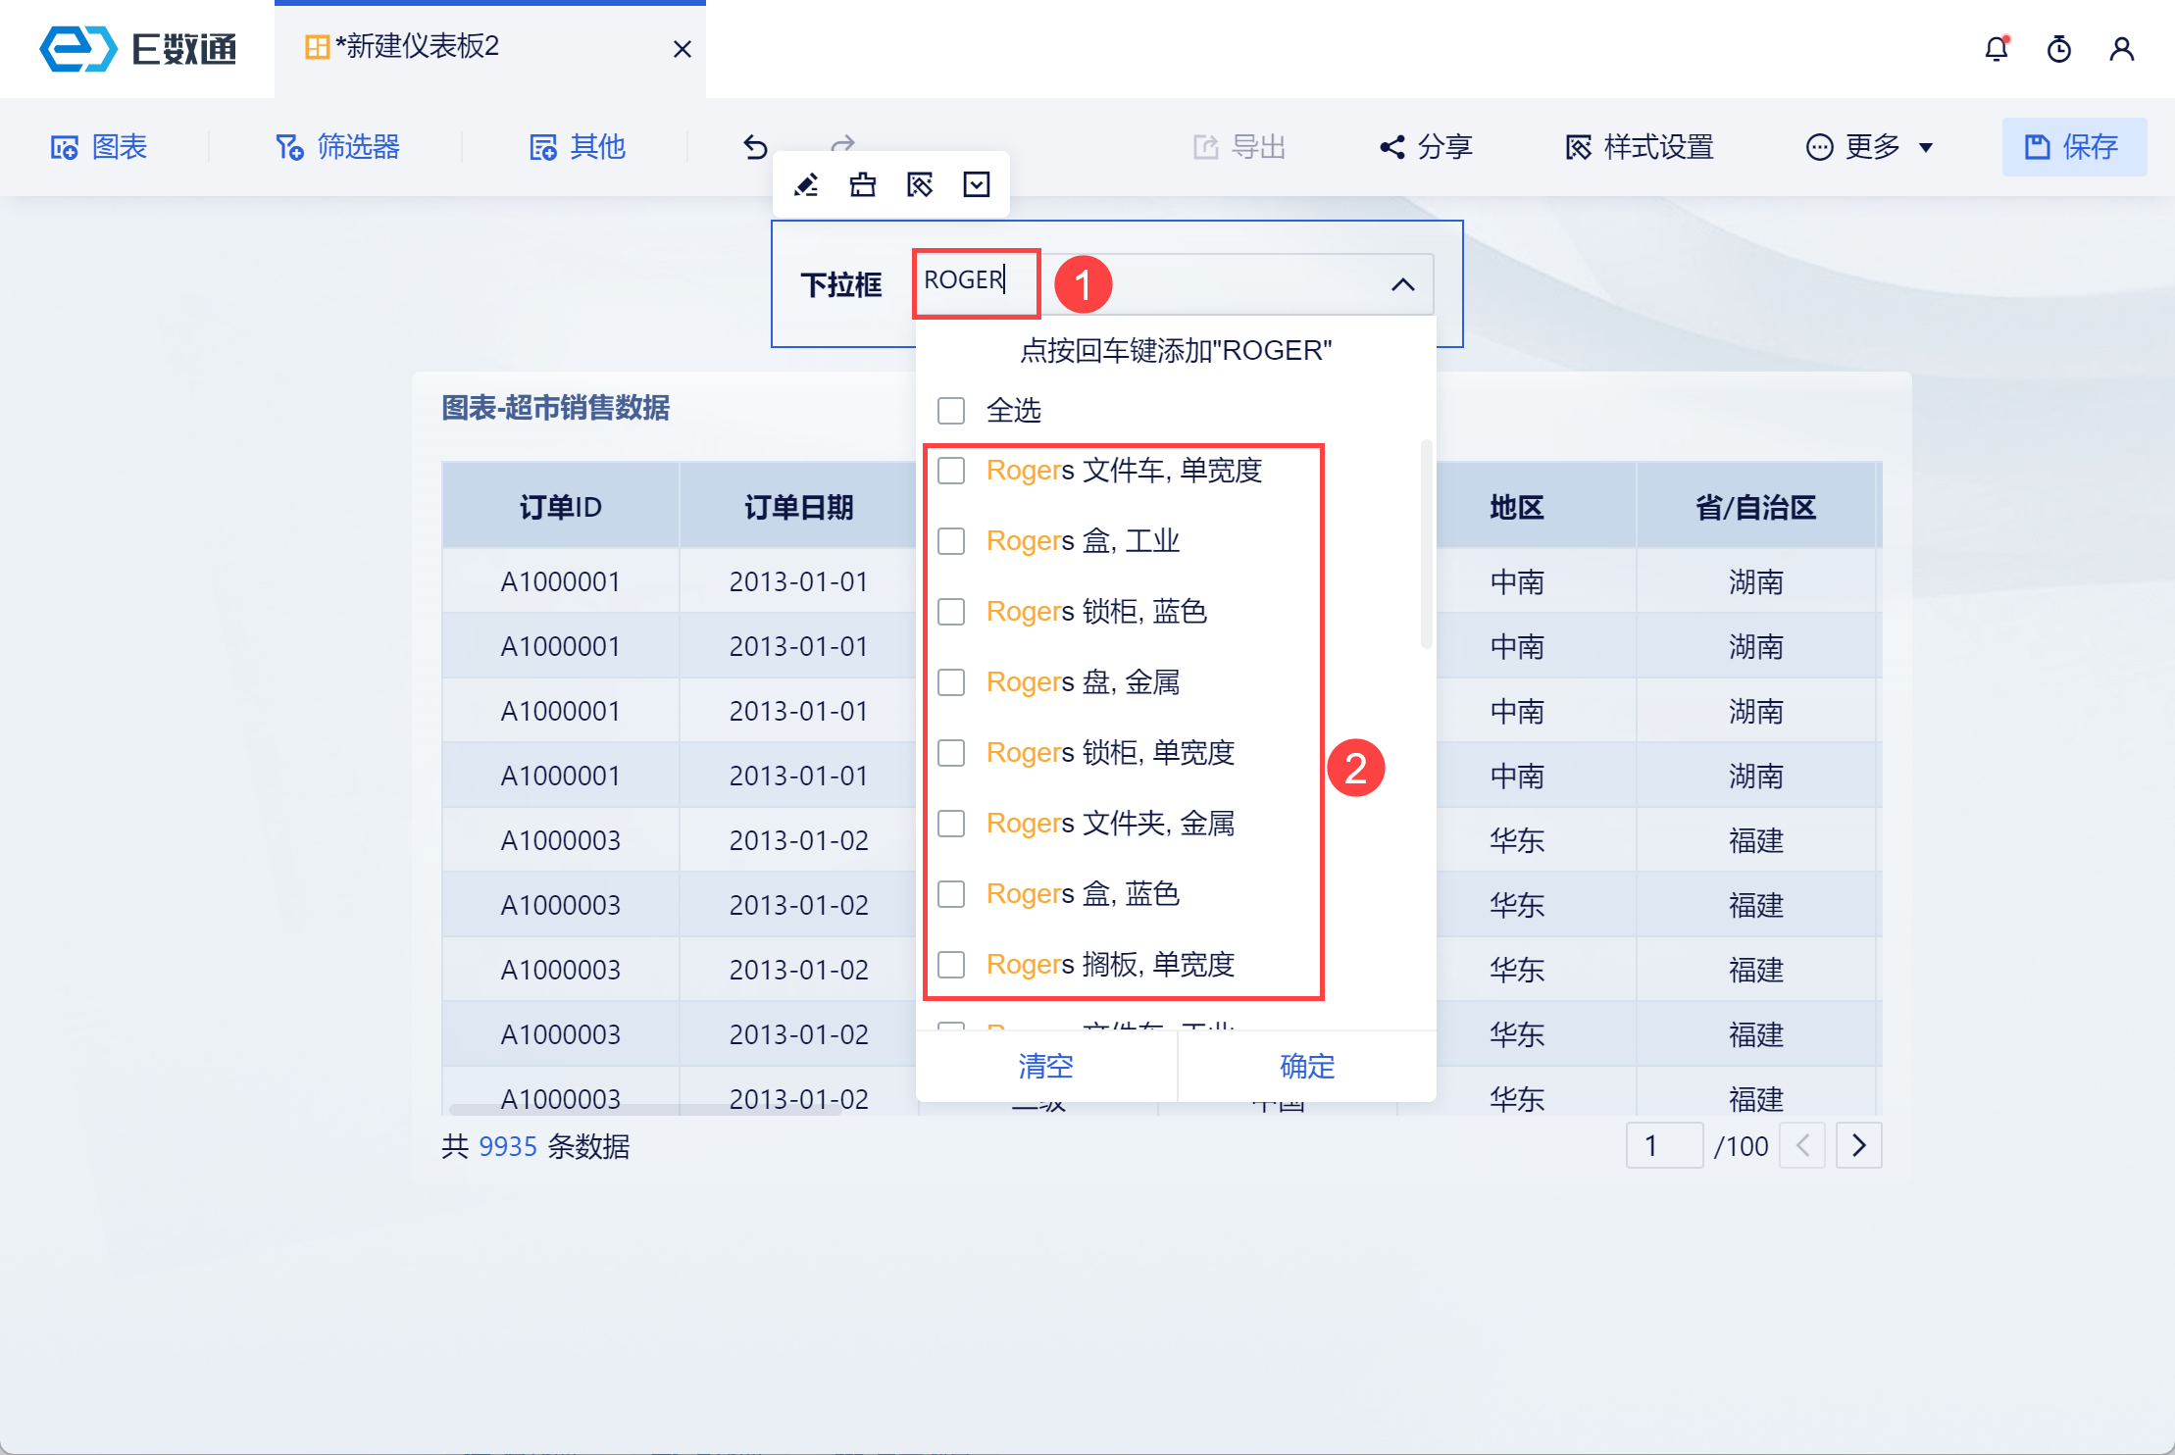
Task: Collapse the dropdown with the up chevron
Action: [x=1402, y=284]
